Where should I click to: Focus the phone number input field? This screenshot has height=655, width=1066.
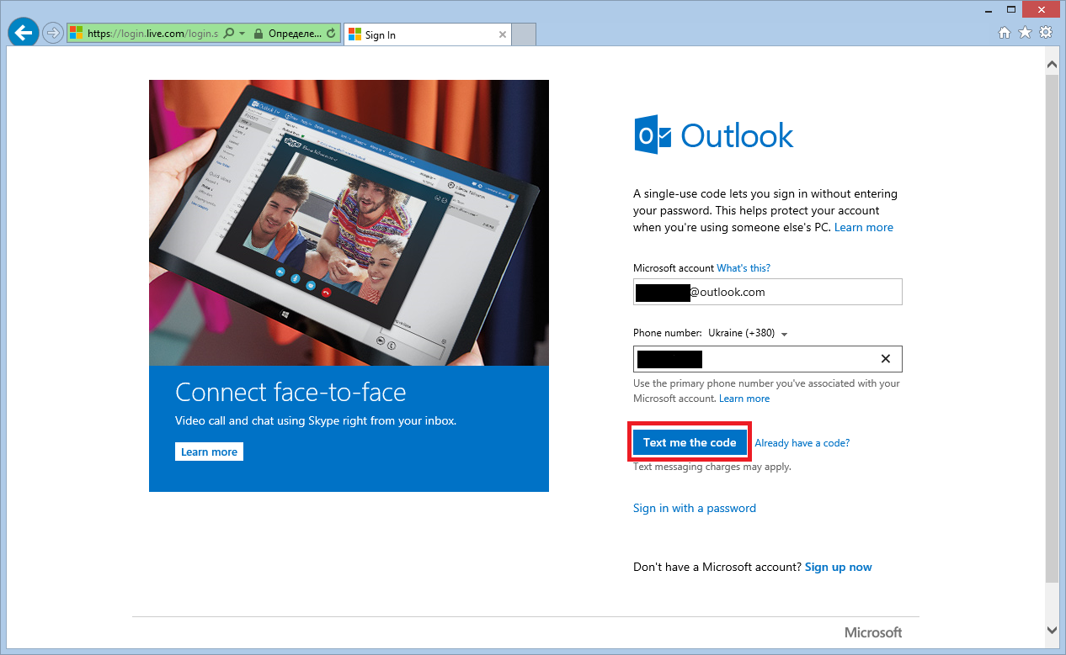[768, 359]
